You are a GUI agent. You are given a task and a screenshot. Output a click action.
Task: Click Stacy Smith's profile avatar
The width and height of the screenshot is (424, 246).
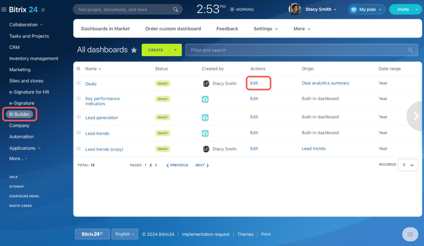[x=295, y=9]
